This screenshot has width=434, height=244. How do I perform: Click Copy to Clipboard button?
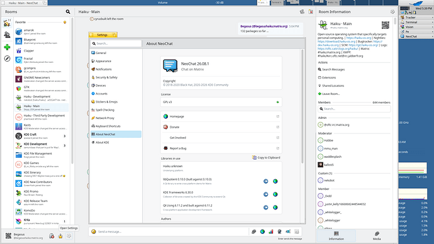[x=266, y=157]
